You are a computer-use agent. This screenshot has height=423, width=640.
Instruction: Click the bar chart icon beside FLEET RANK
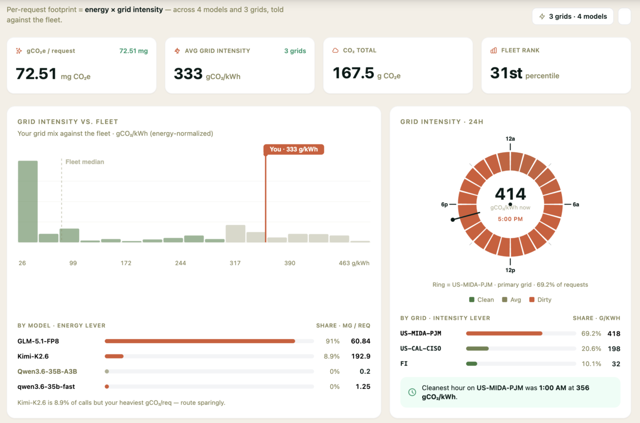click(494, 50)
